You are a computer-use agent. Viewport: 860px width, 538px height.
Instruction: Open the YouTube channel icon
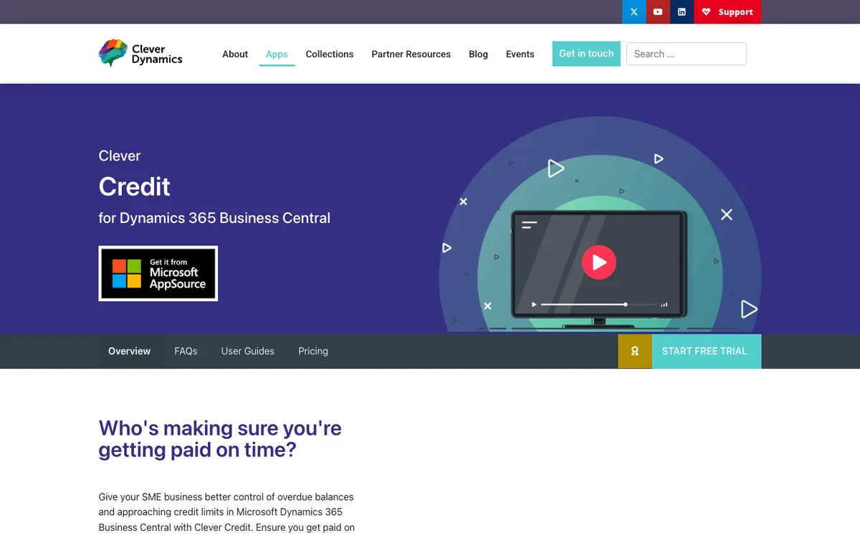(x=658, y=12)
